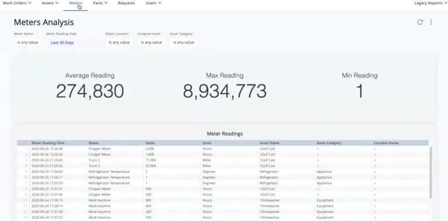The image size is (448, 221).
Task: Open the Legacy Reports dropdown
Action: tap(430, 3)
